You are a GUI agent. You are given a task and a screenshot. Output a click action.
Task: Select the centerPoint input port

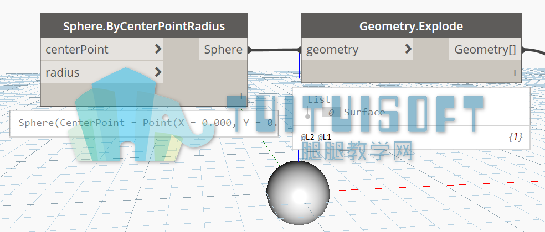click(102, 49)
